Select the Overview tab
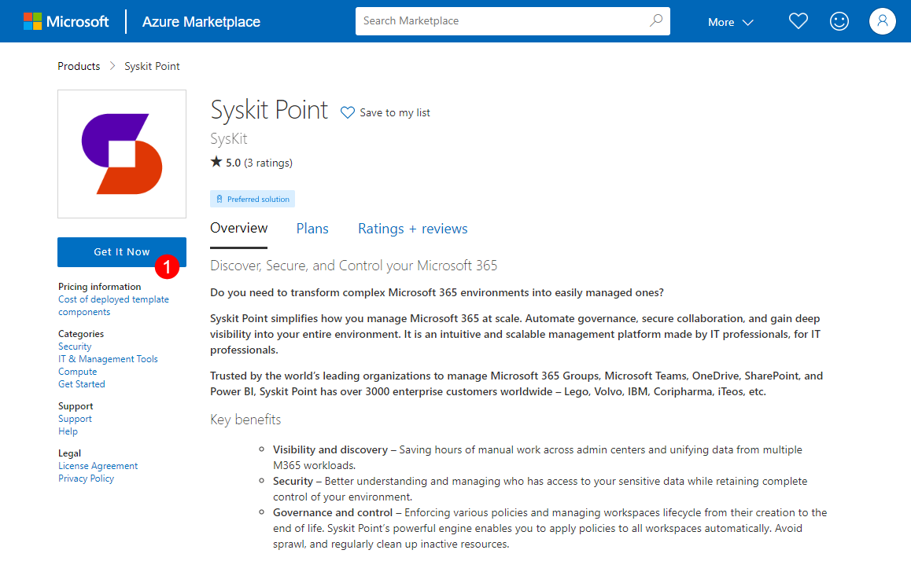Image resolution: width=911 pixels, height=561 pixels. click(x=238, y=228)
